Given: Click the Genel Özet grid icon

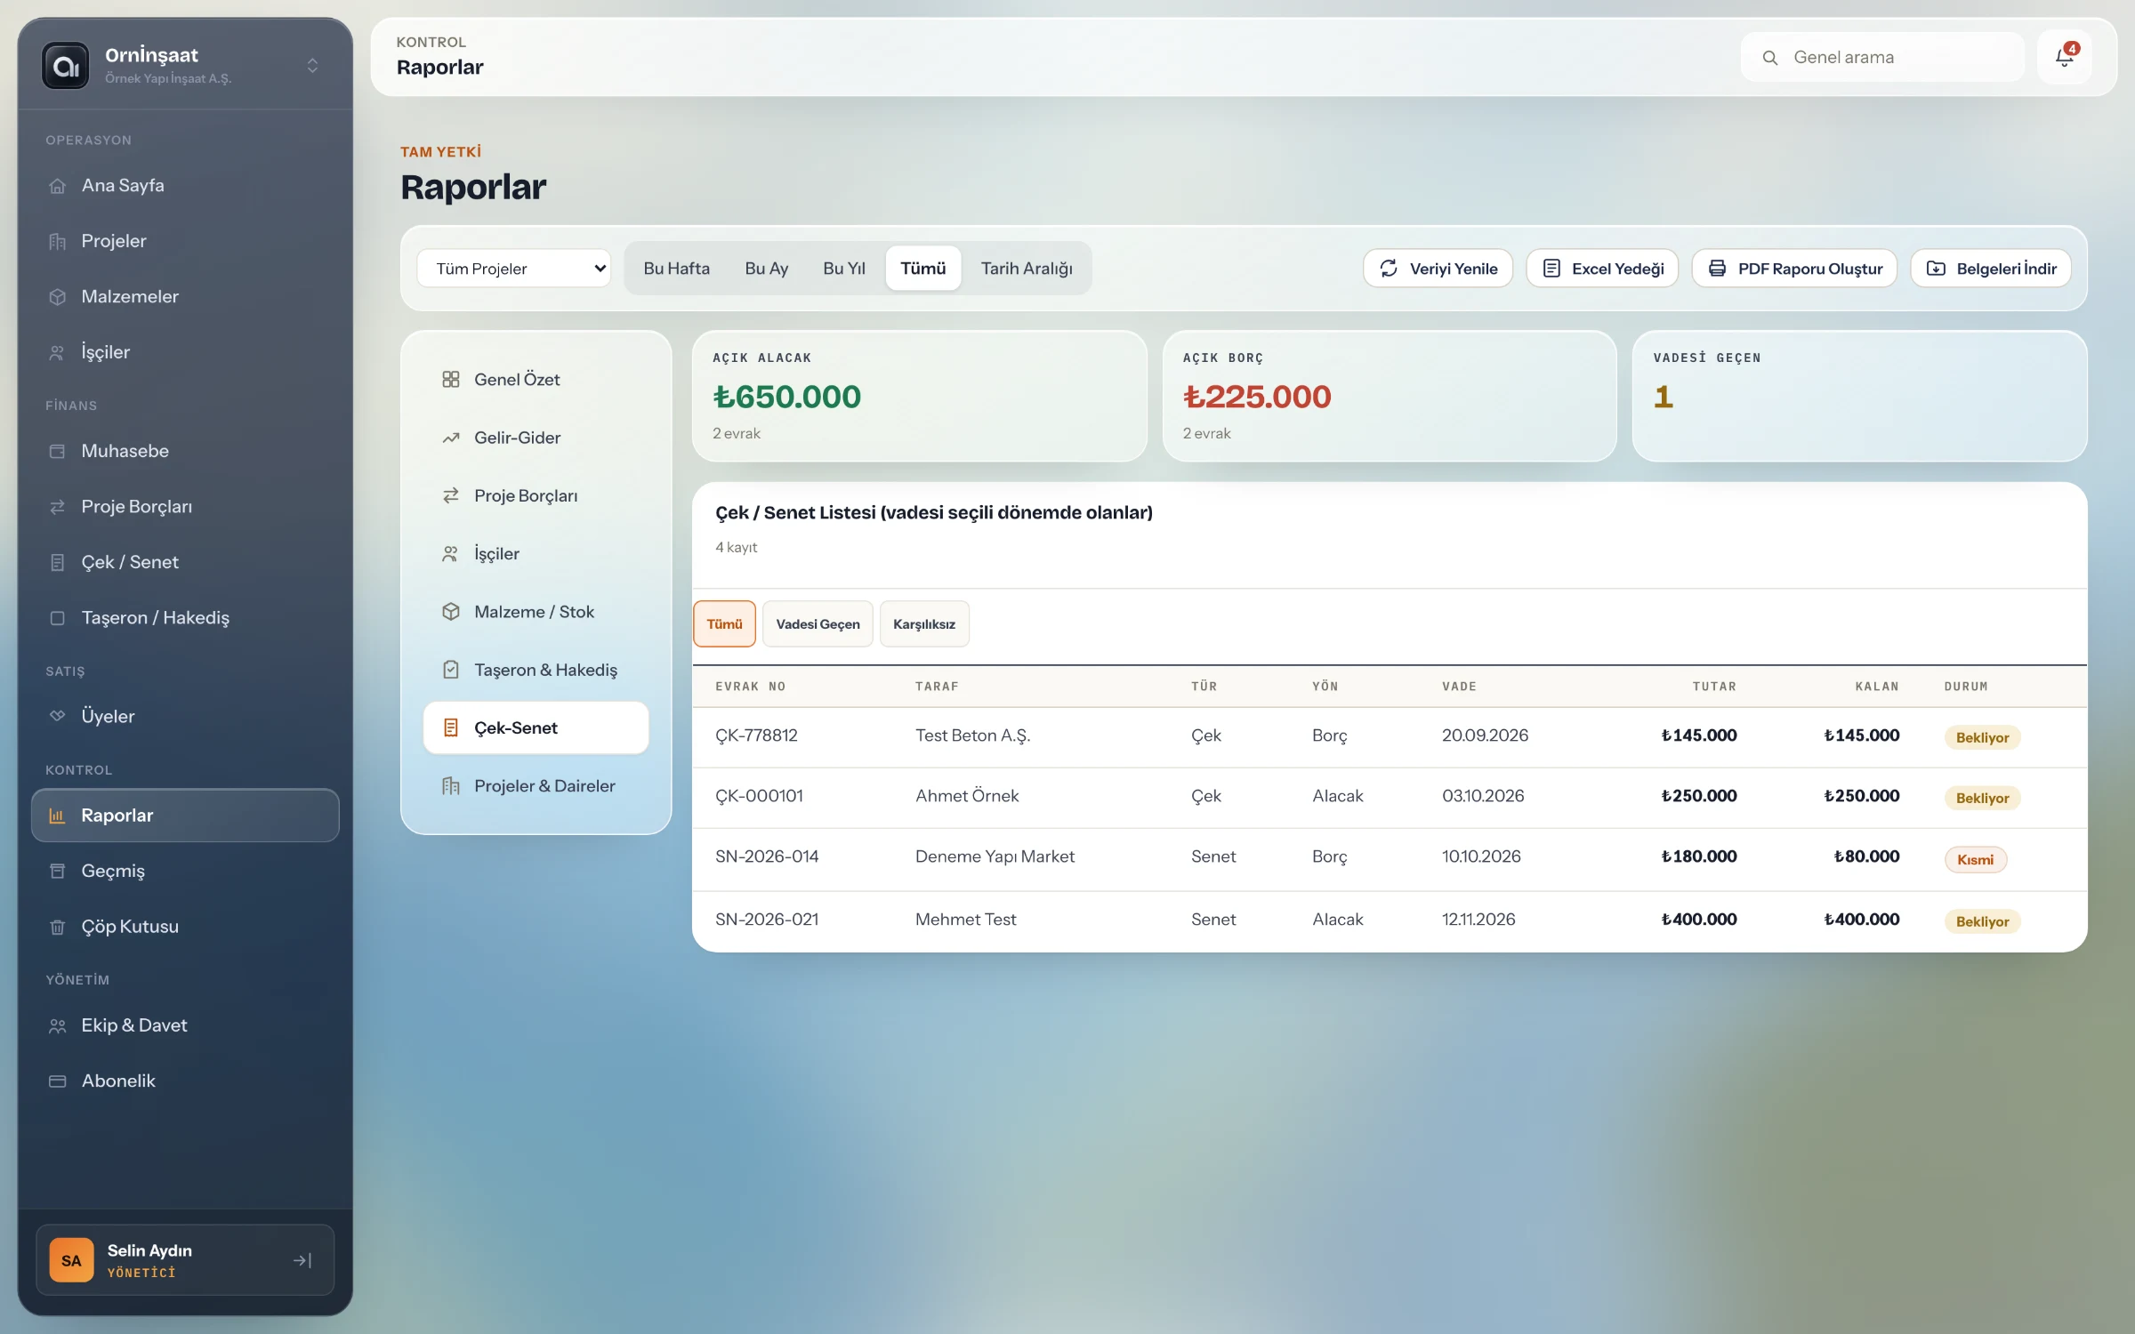Looking at the screenshot, I should point(451,380).
